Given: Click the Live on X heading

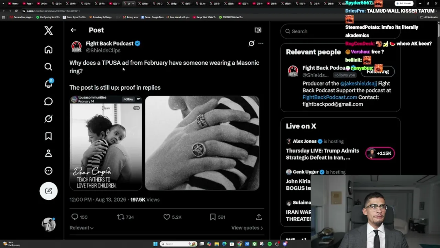Looking at the screenshot, I should (x=301, y=126).
